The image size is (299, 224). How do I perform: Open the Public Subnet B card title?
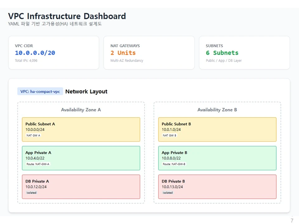click(176, 124)
